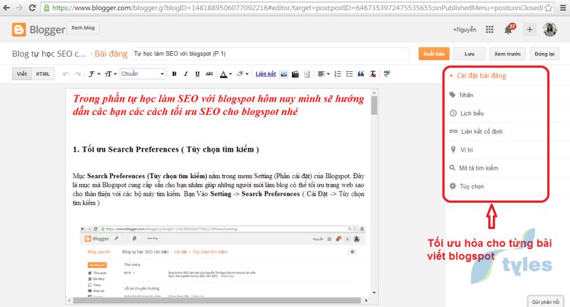Format selection as a quote
570x307 pixels.
click(x=360, y=74)
